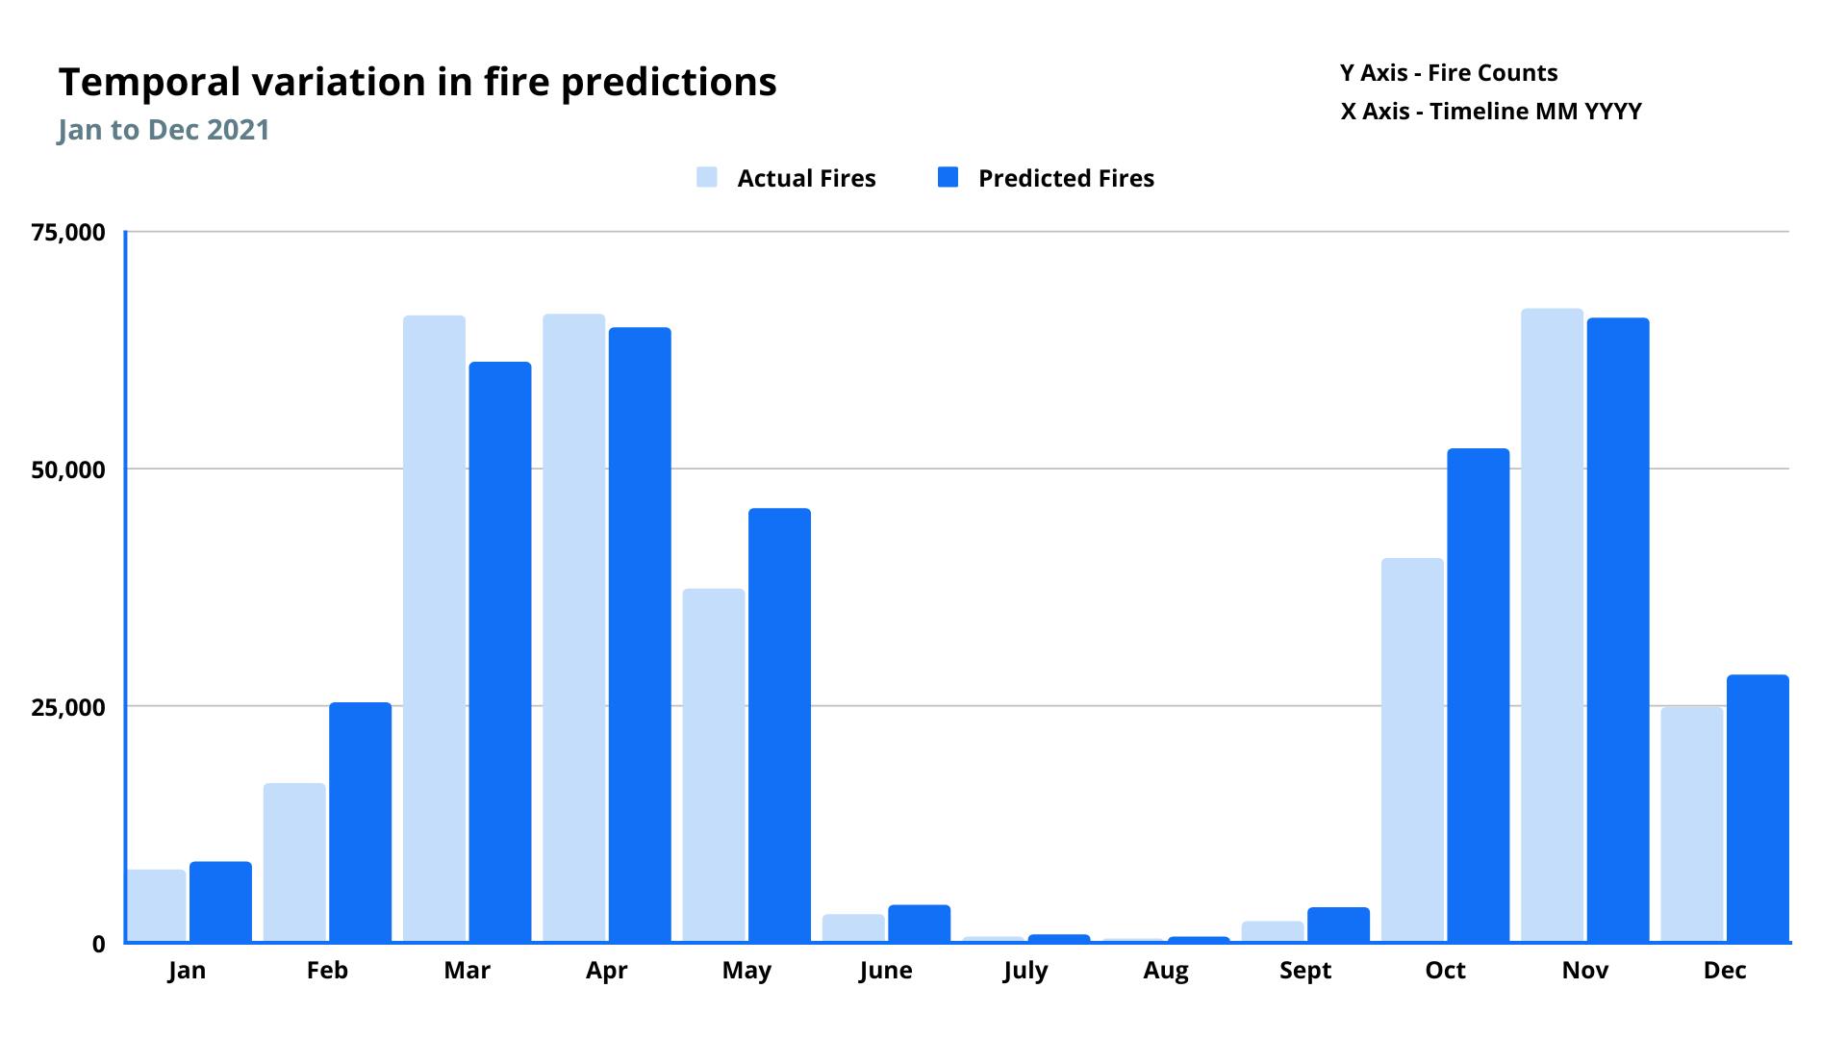The image size is (1847, 1039).
Task: Click the X Axis - Timeline note
Action: (x=1491, y=112)
